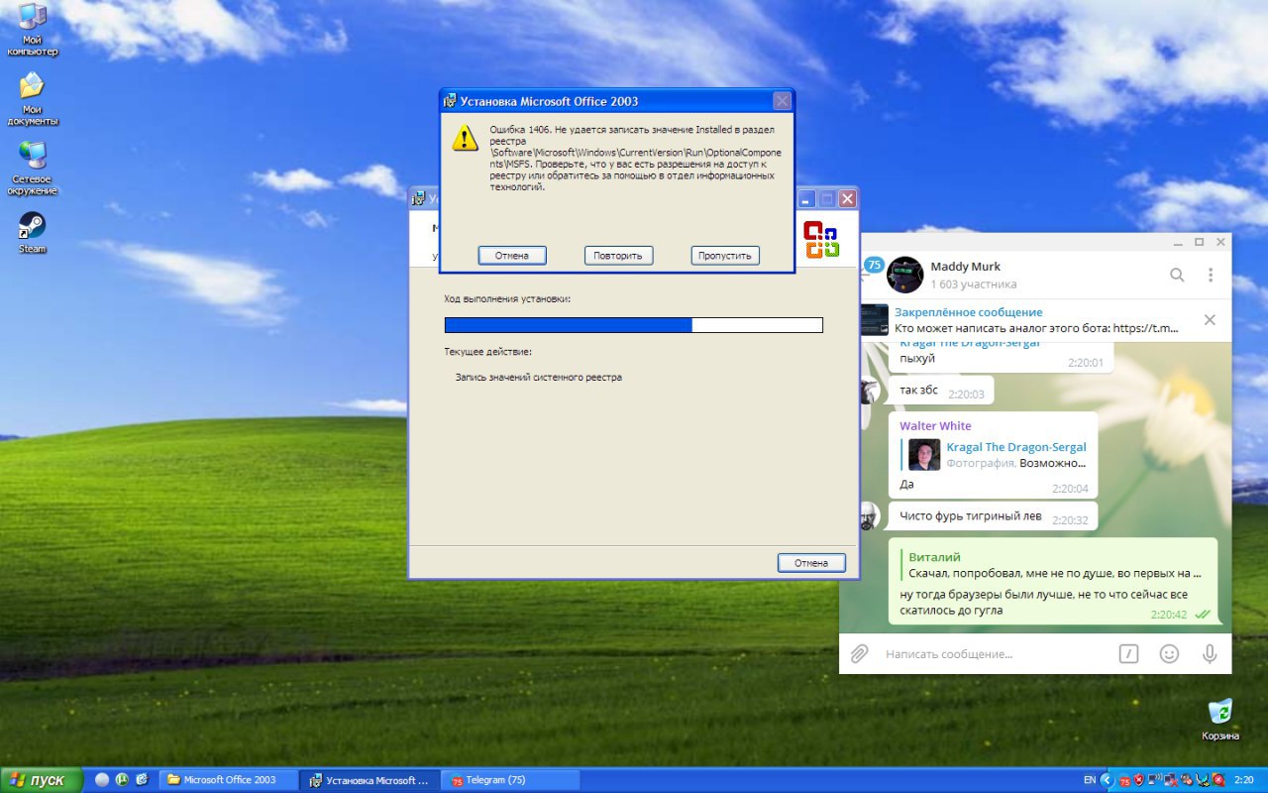This screenshot has width=1268, height=793.
Task: Switch to the Установка Microsoft taskbar item
Action: (x=370, y=780)
